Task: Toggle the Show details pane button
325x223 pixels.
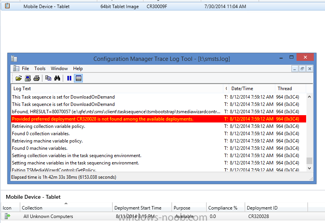Action: pos(78,78)
